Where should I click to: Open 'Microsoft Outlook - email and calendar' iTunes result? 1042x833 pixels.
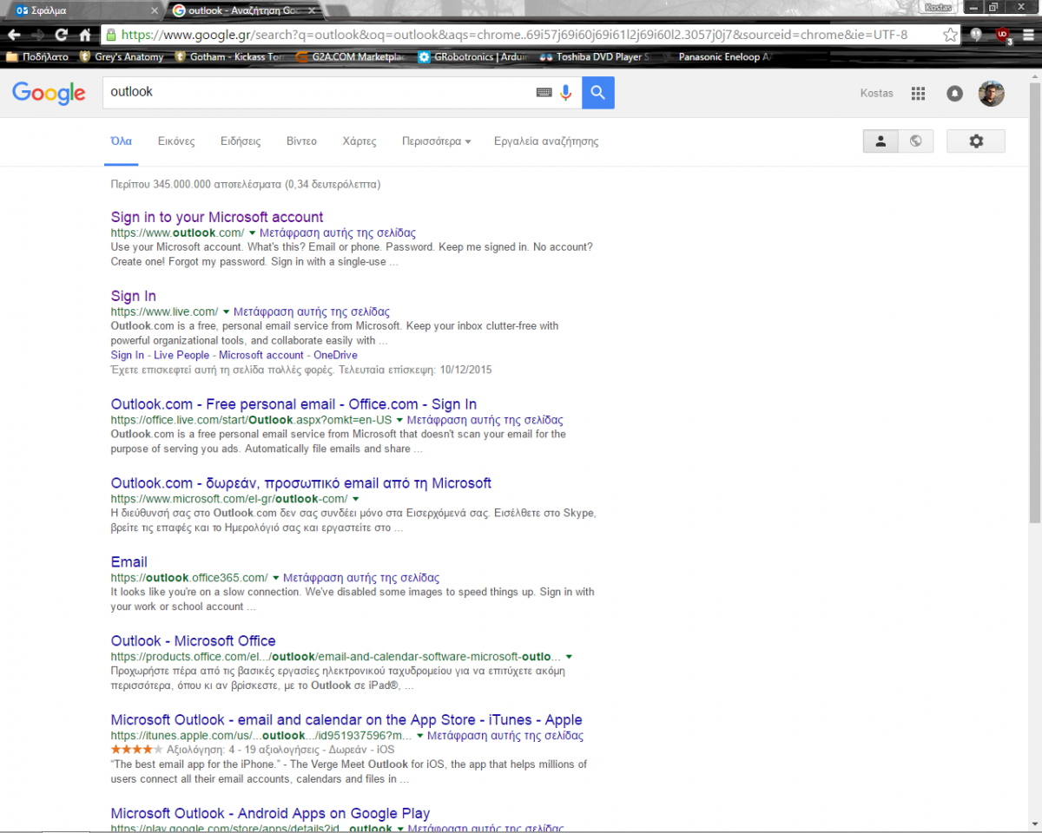coord(346,720)
